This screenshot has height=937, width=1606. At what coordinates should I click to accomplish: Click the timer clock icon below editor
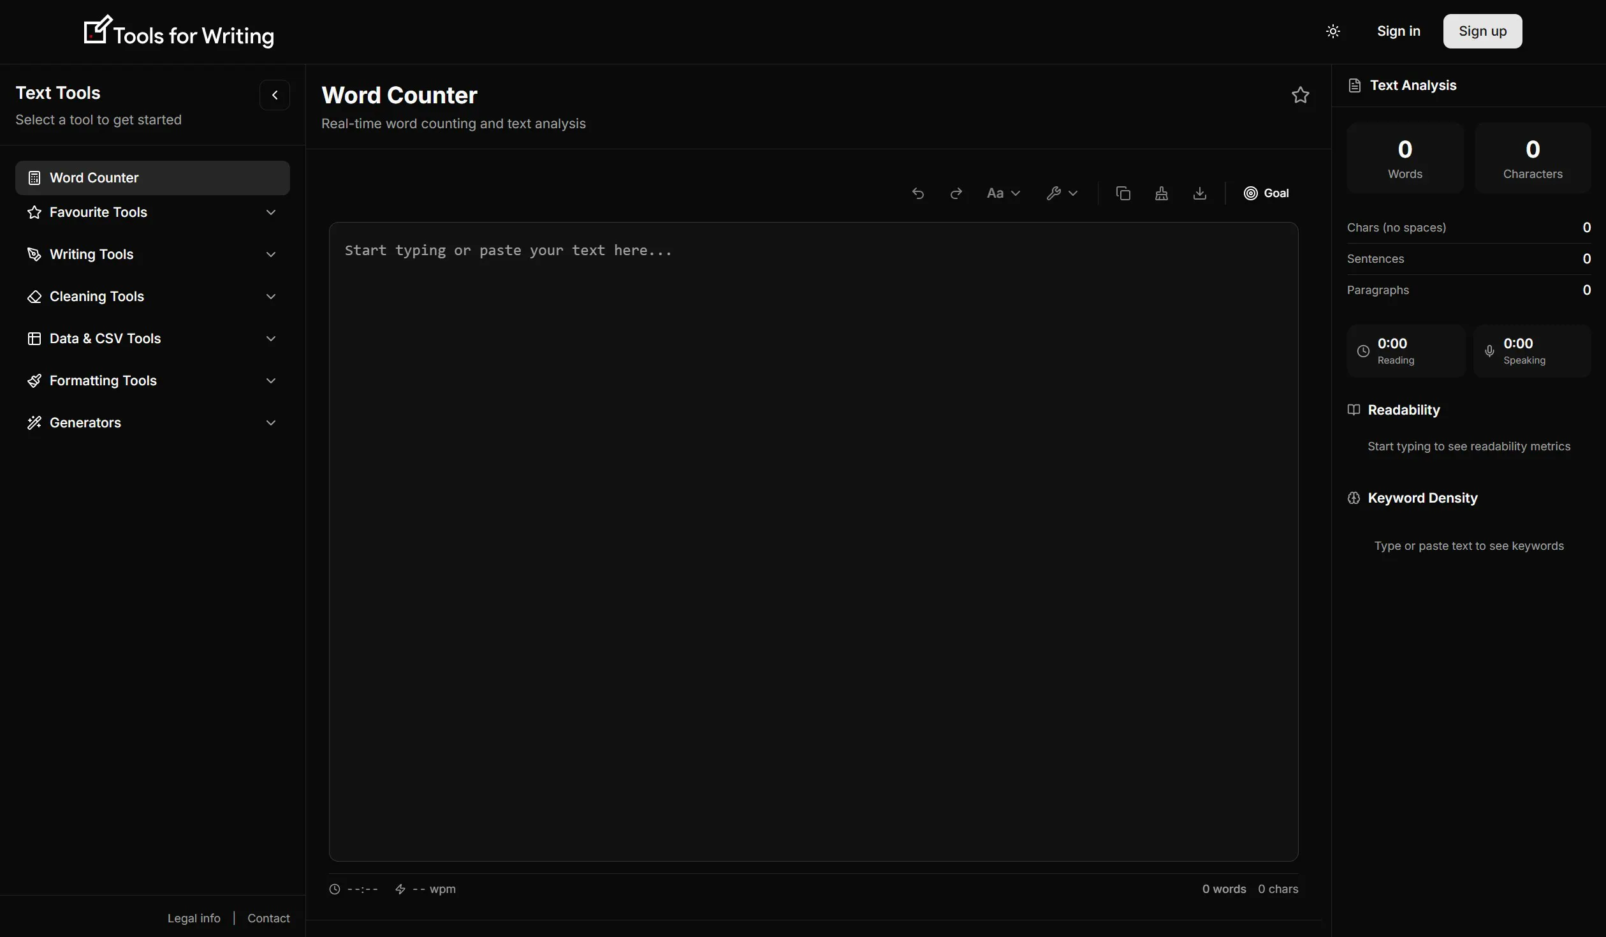[335, 889]
